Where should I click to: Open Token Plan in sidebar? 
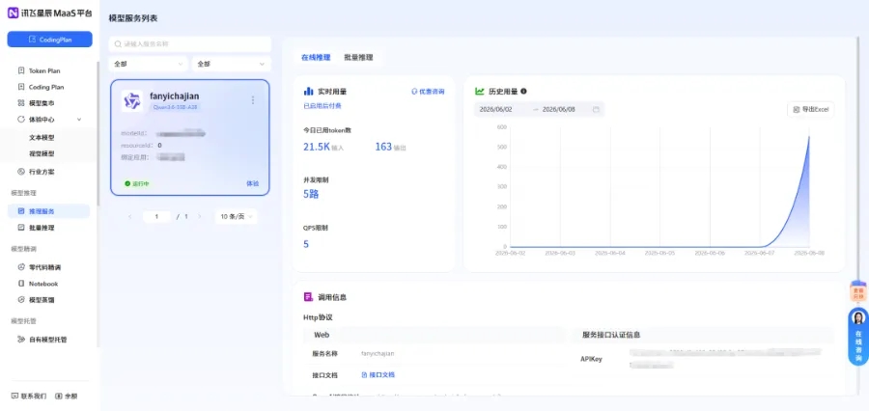(44, 70)
